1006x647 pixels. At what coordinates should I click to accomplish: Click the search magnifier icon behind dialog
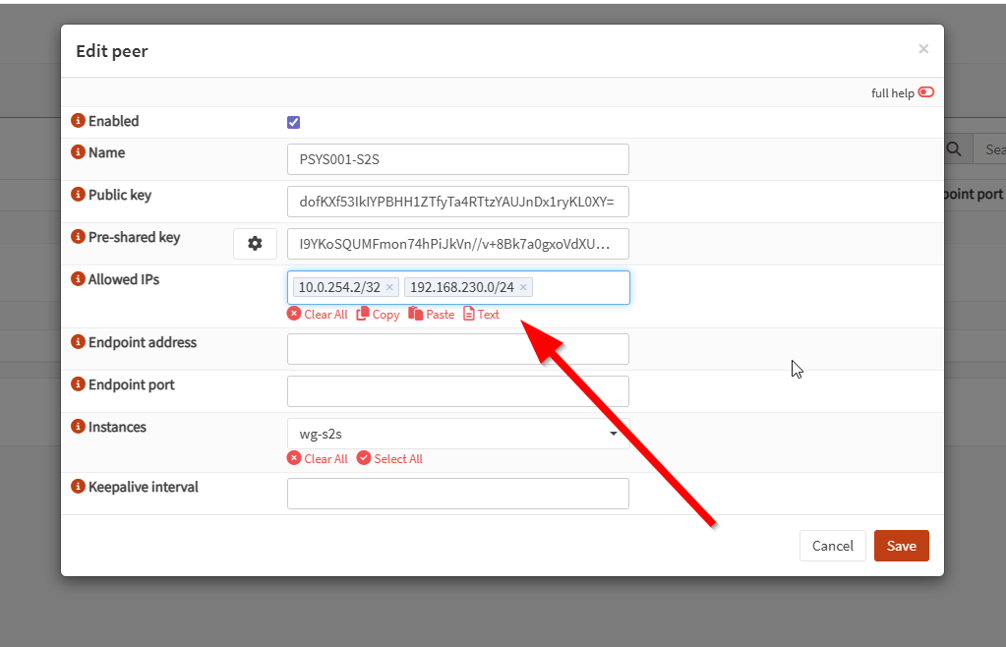pos(953,149)
